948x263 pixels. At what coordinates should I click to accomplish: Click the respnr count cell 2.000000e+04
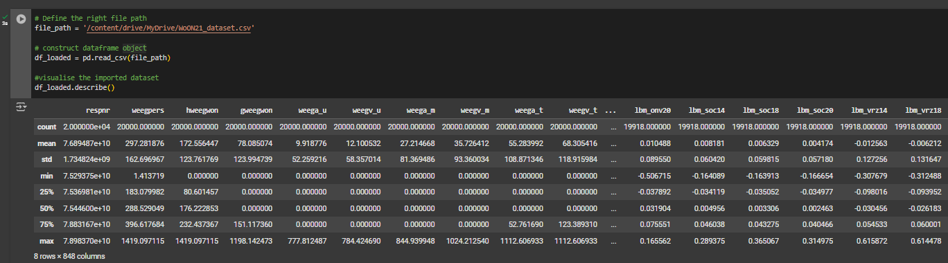point(87,127)
